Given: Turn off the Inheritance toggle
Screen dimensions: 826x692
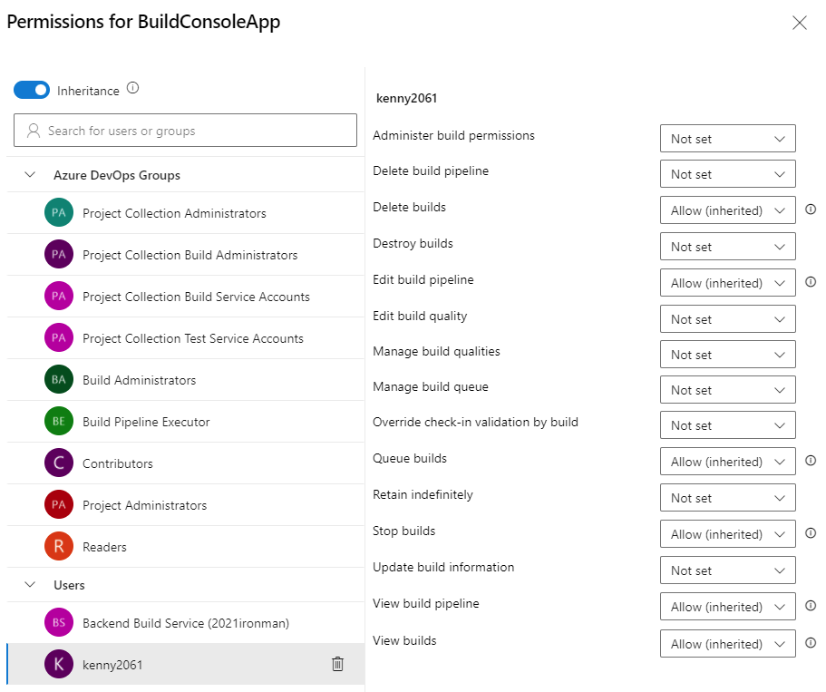Looking at the screenshot, I should [x=31, y=90].
